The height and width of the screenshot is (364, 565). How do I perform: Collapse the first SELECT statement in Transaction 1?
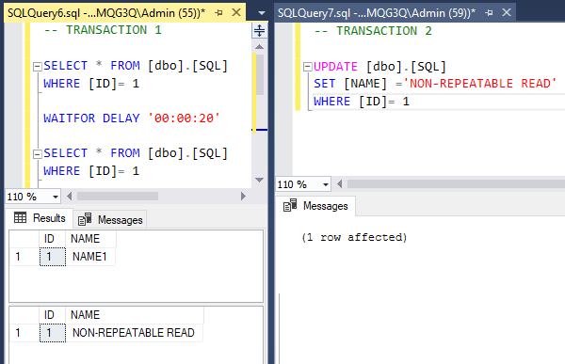click(37, 67)
